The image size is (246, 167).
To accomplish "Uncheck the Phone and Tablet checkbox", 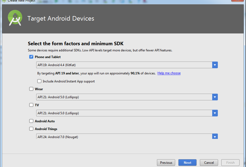I will coord(31,57).
